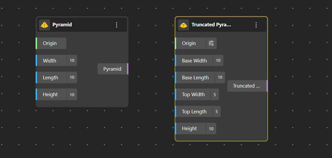
Task: Open the Truncated Pyramid node's options menu
Action: click(x=256, y=25)
